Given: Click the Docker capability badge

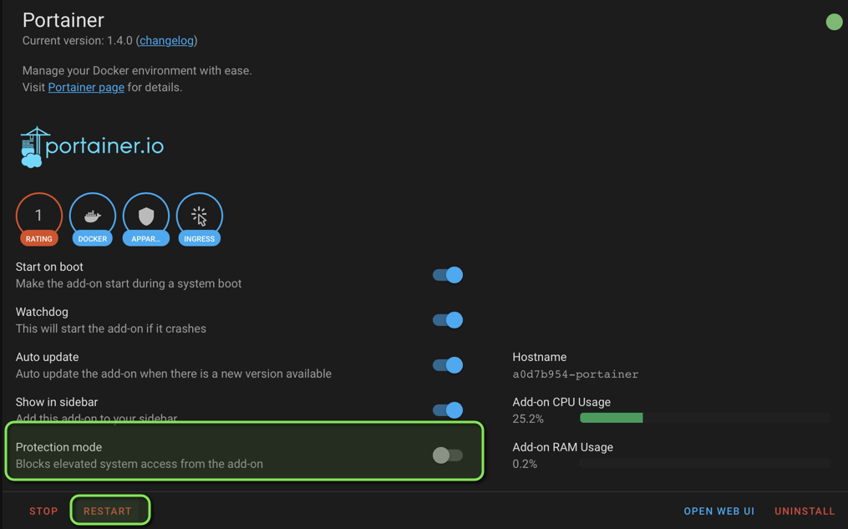Looking at the screenshot, I should pyautogui.click(x=93, y=219).
